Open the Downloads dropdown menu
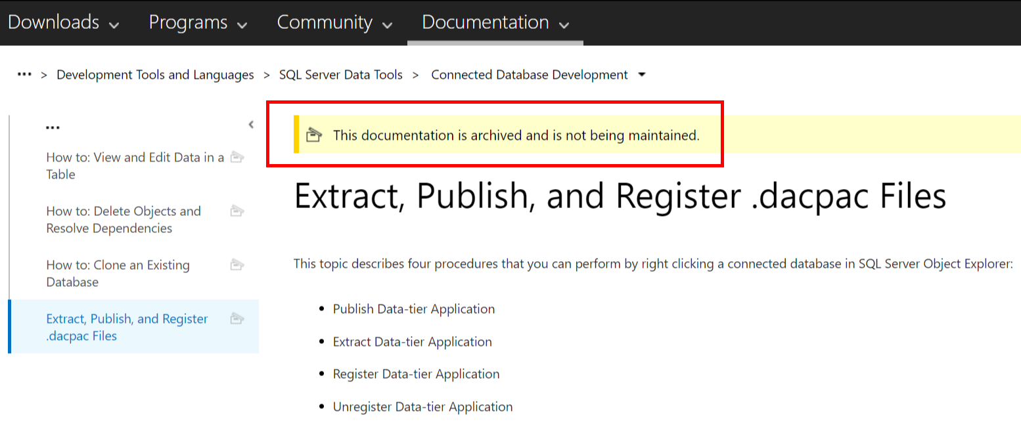Viewport: 1021px width, 422px height. (114, 24)
